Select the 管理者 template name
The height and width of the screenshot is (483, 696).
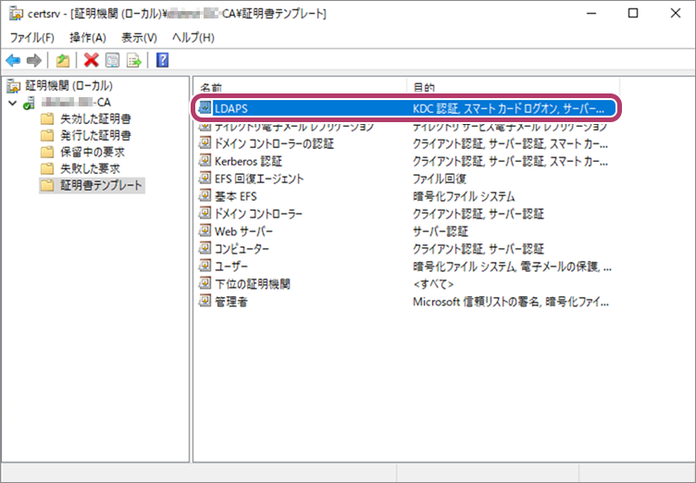pyautogui.click(x=231, y=302)
